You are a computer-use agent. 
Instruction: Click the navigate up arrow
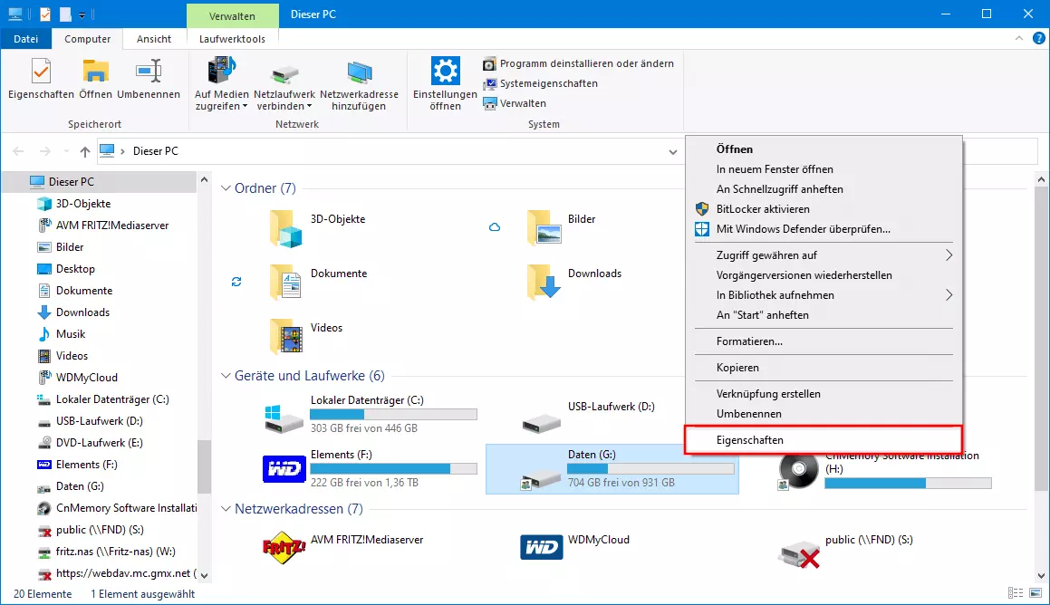pyautogui.click(x=85, y=151)
